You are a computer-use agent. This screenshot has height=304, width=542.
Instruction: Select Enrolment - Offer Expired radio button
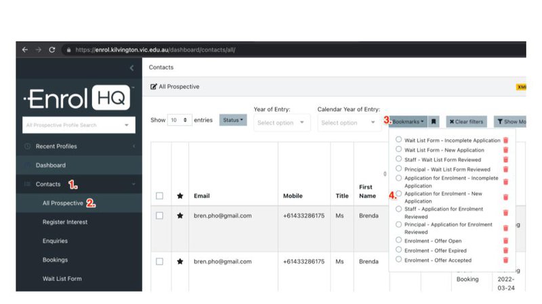[398, 251]
